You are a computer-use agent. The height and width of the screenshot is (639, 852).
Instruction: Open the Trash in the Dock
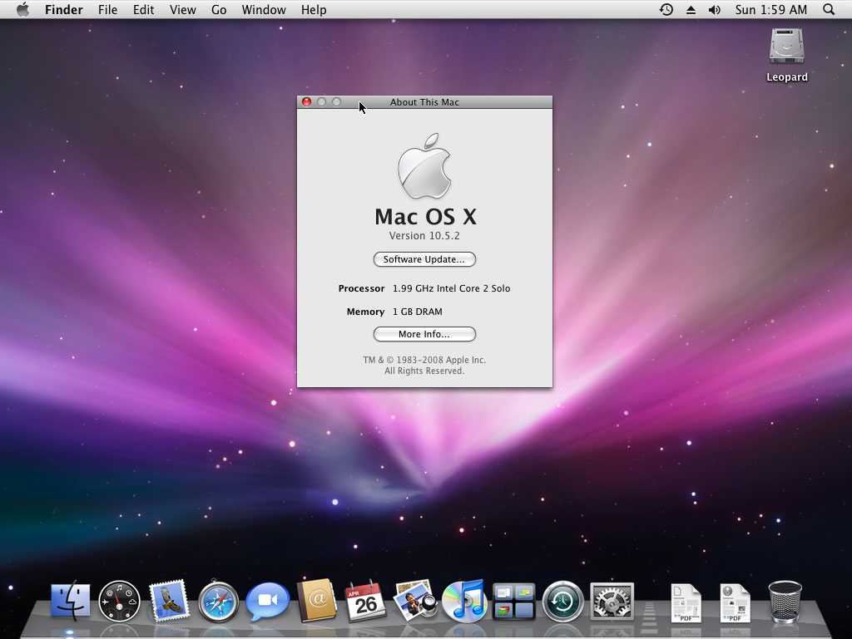785,601
